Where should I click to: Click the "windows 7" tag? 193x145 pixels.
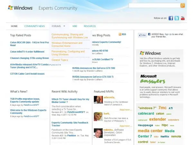(x=147, y=108)
